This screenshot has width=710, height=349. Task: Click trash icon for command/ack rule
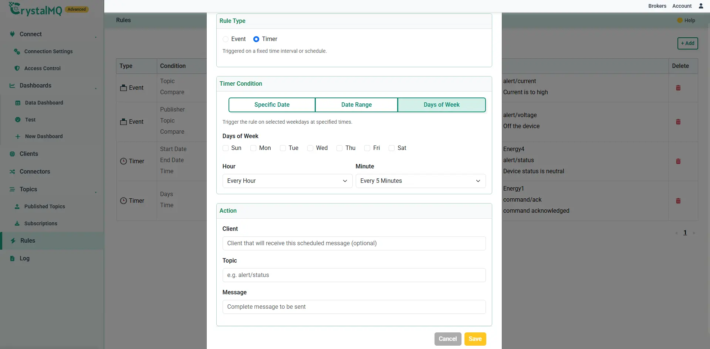tap(678, 201)
